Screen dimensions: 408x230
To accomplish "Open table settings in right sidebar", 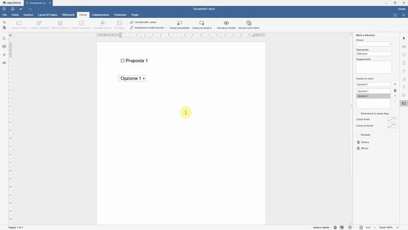I will tap(404, 47).
